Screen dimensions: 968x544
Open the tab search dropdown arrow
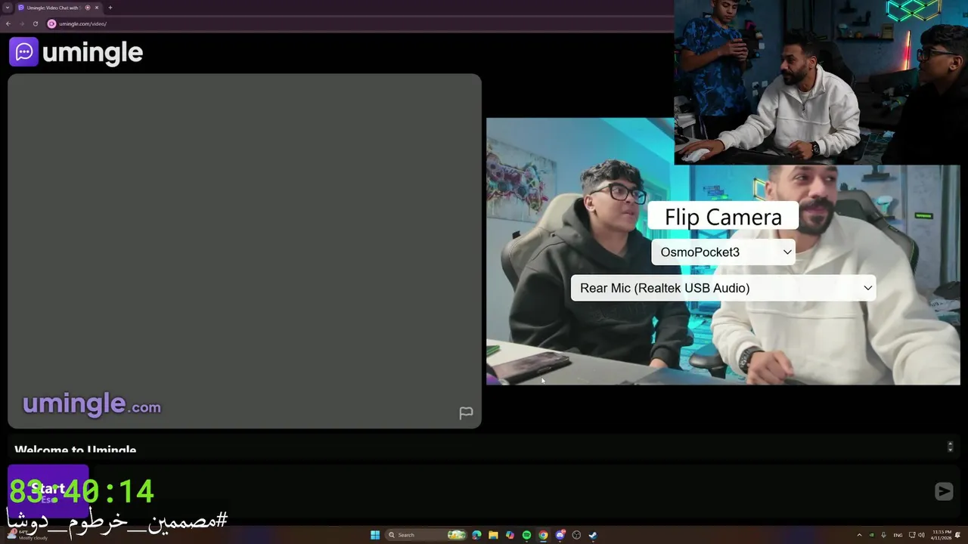[7, 8]
